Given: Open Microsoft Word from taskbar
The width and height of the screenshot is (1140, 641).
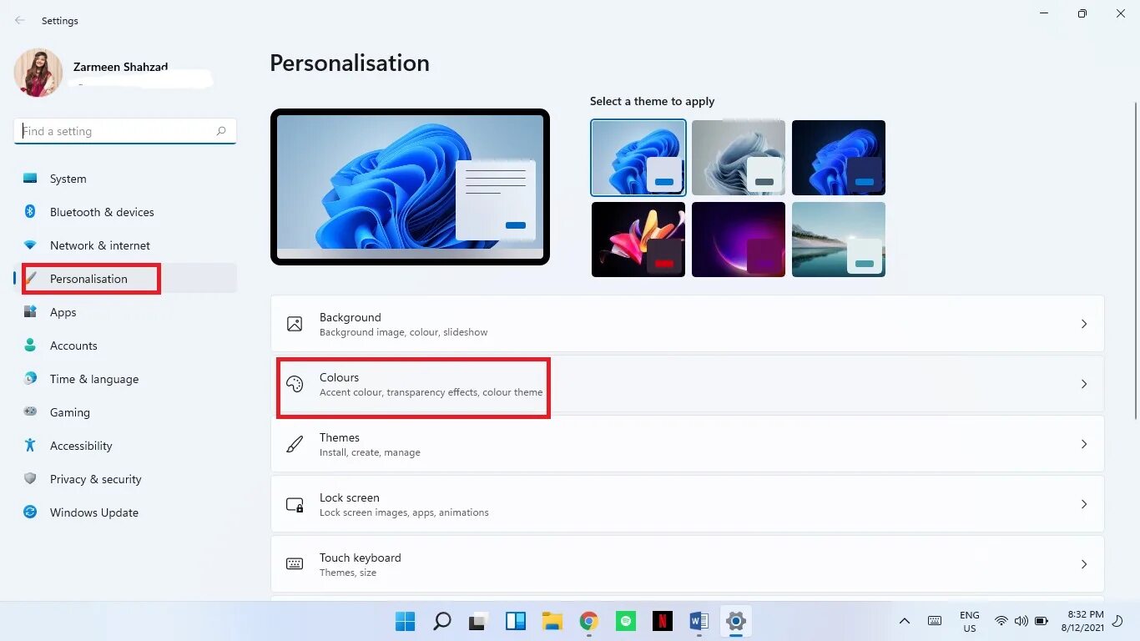Looking at the screenshot, I should pos(699,621).
